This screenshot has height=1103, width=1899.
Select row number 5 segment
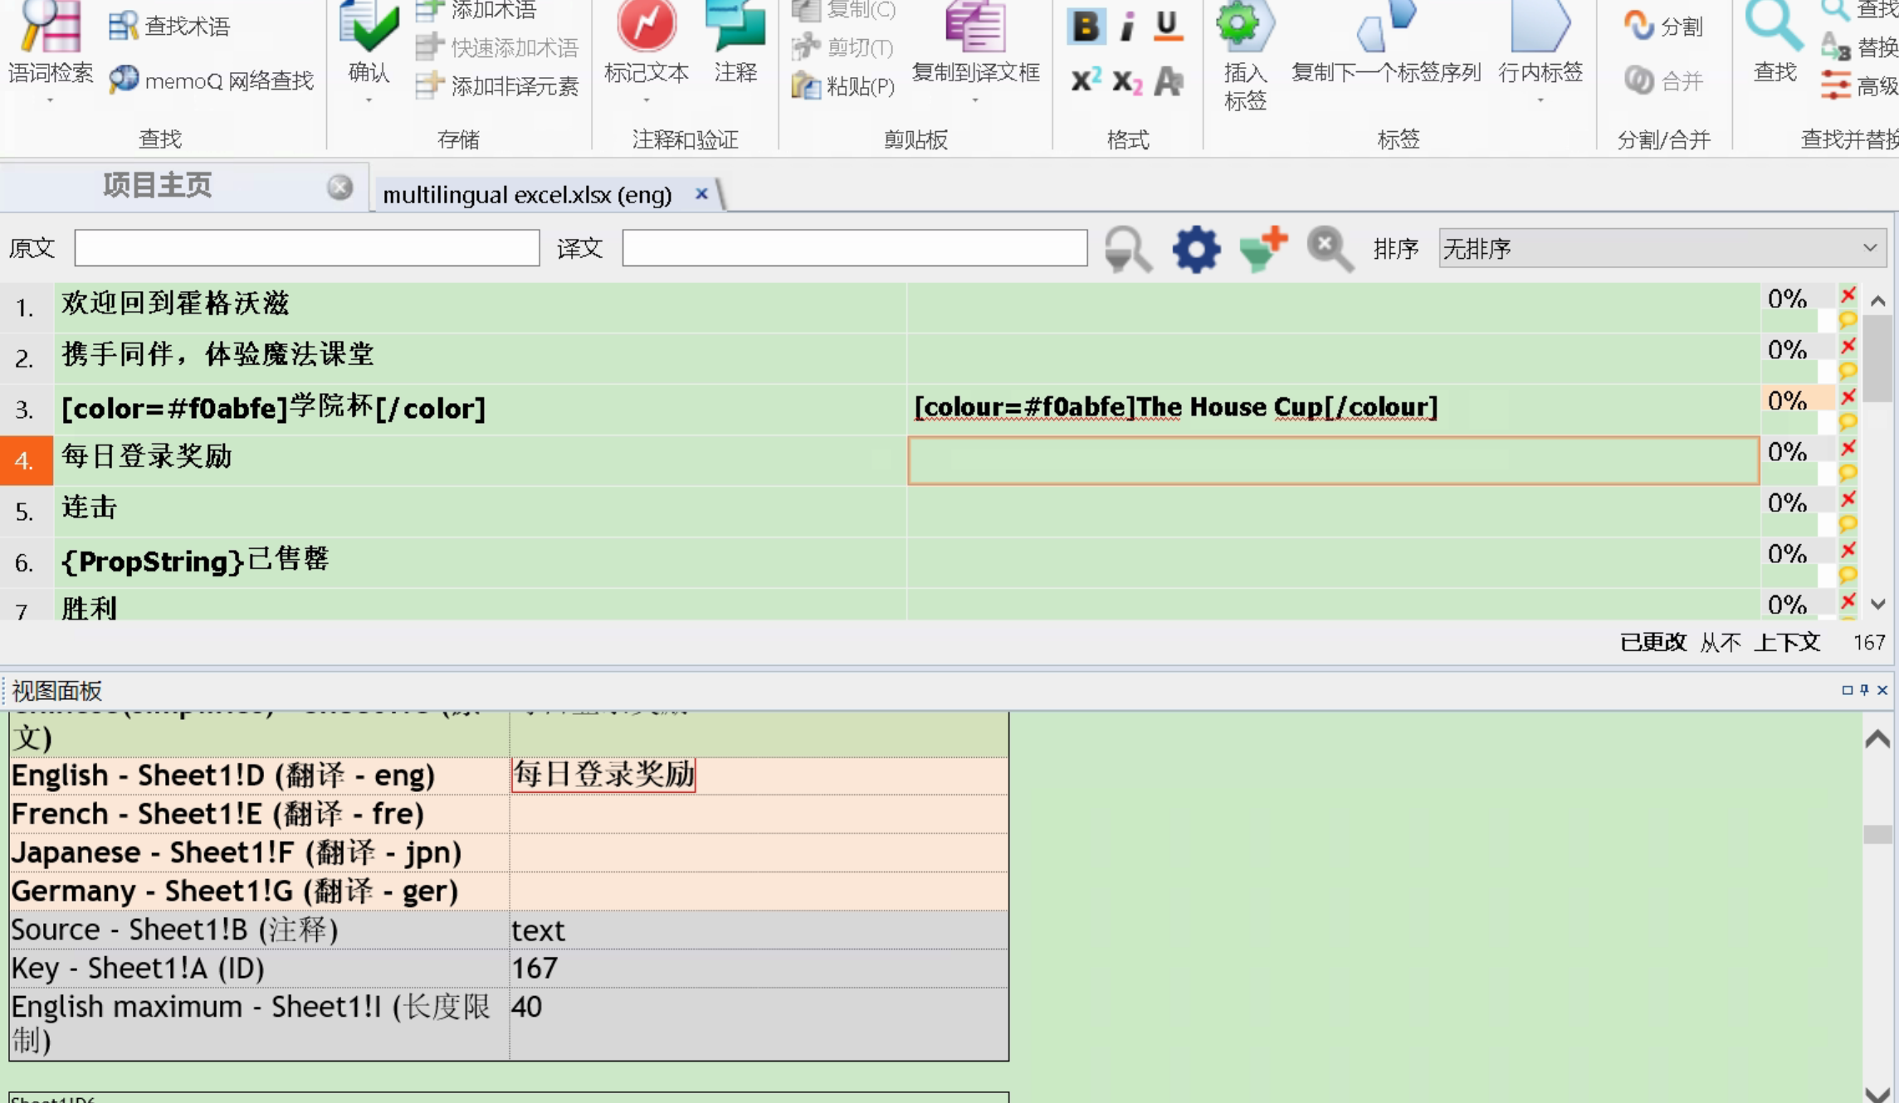[x=26, y=511]
